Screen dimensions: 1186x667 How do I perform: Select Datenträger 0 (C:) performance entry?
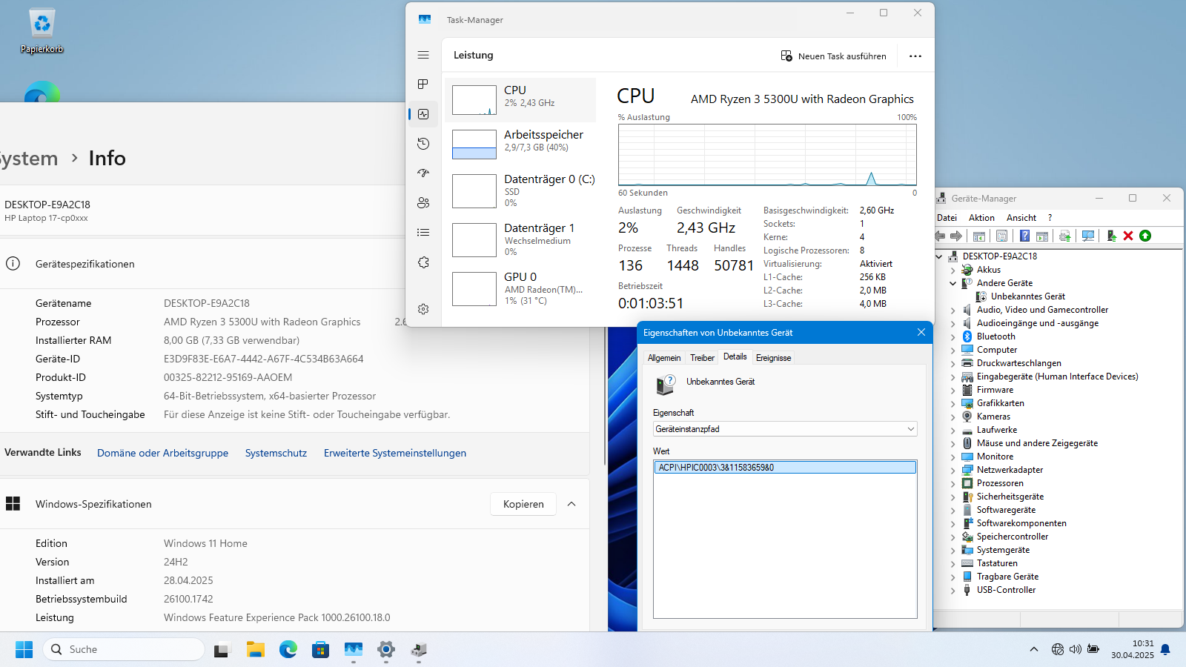(x=520, y=191)
